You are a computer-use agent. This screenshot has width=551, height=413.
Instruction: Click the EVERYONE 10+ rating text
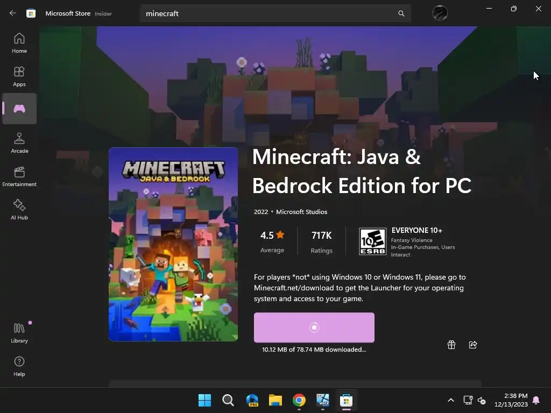tap(417, 230)
